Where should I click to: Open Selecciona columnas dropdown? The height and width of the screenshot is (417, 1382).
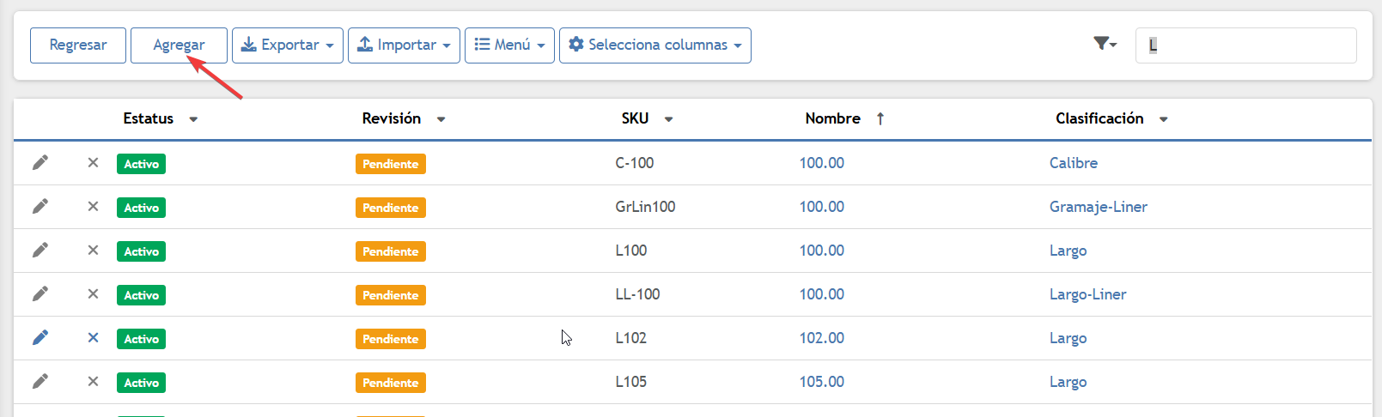click(x=655, y=45)
